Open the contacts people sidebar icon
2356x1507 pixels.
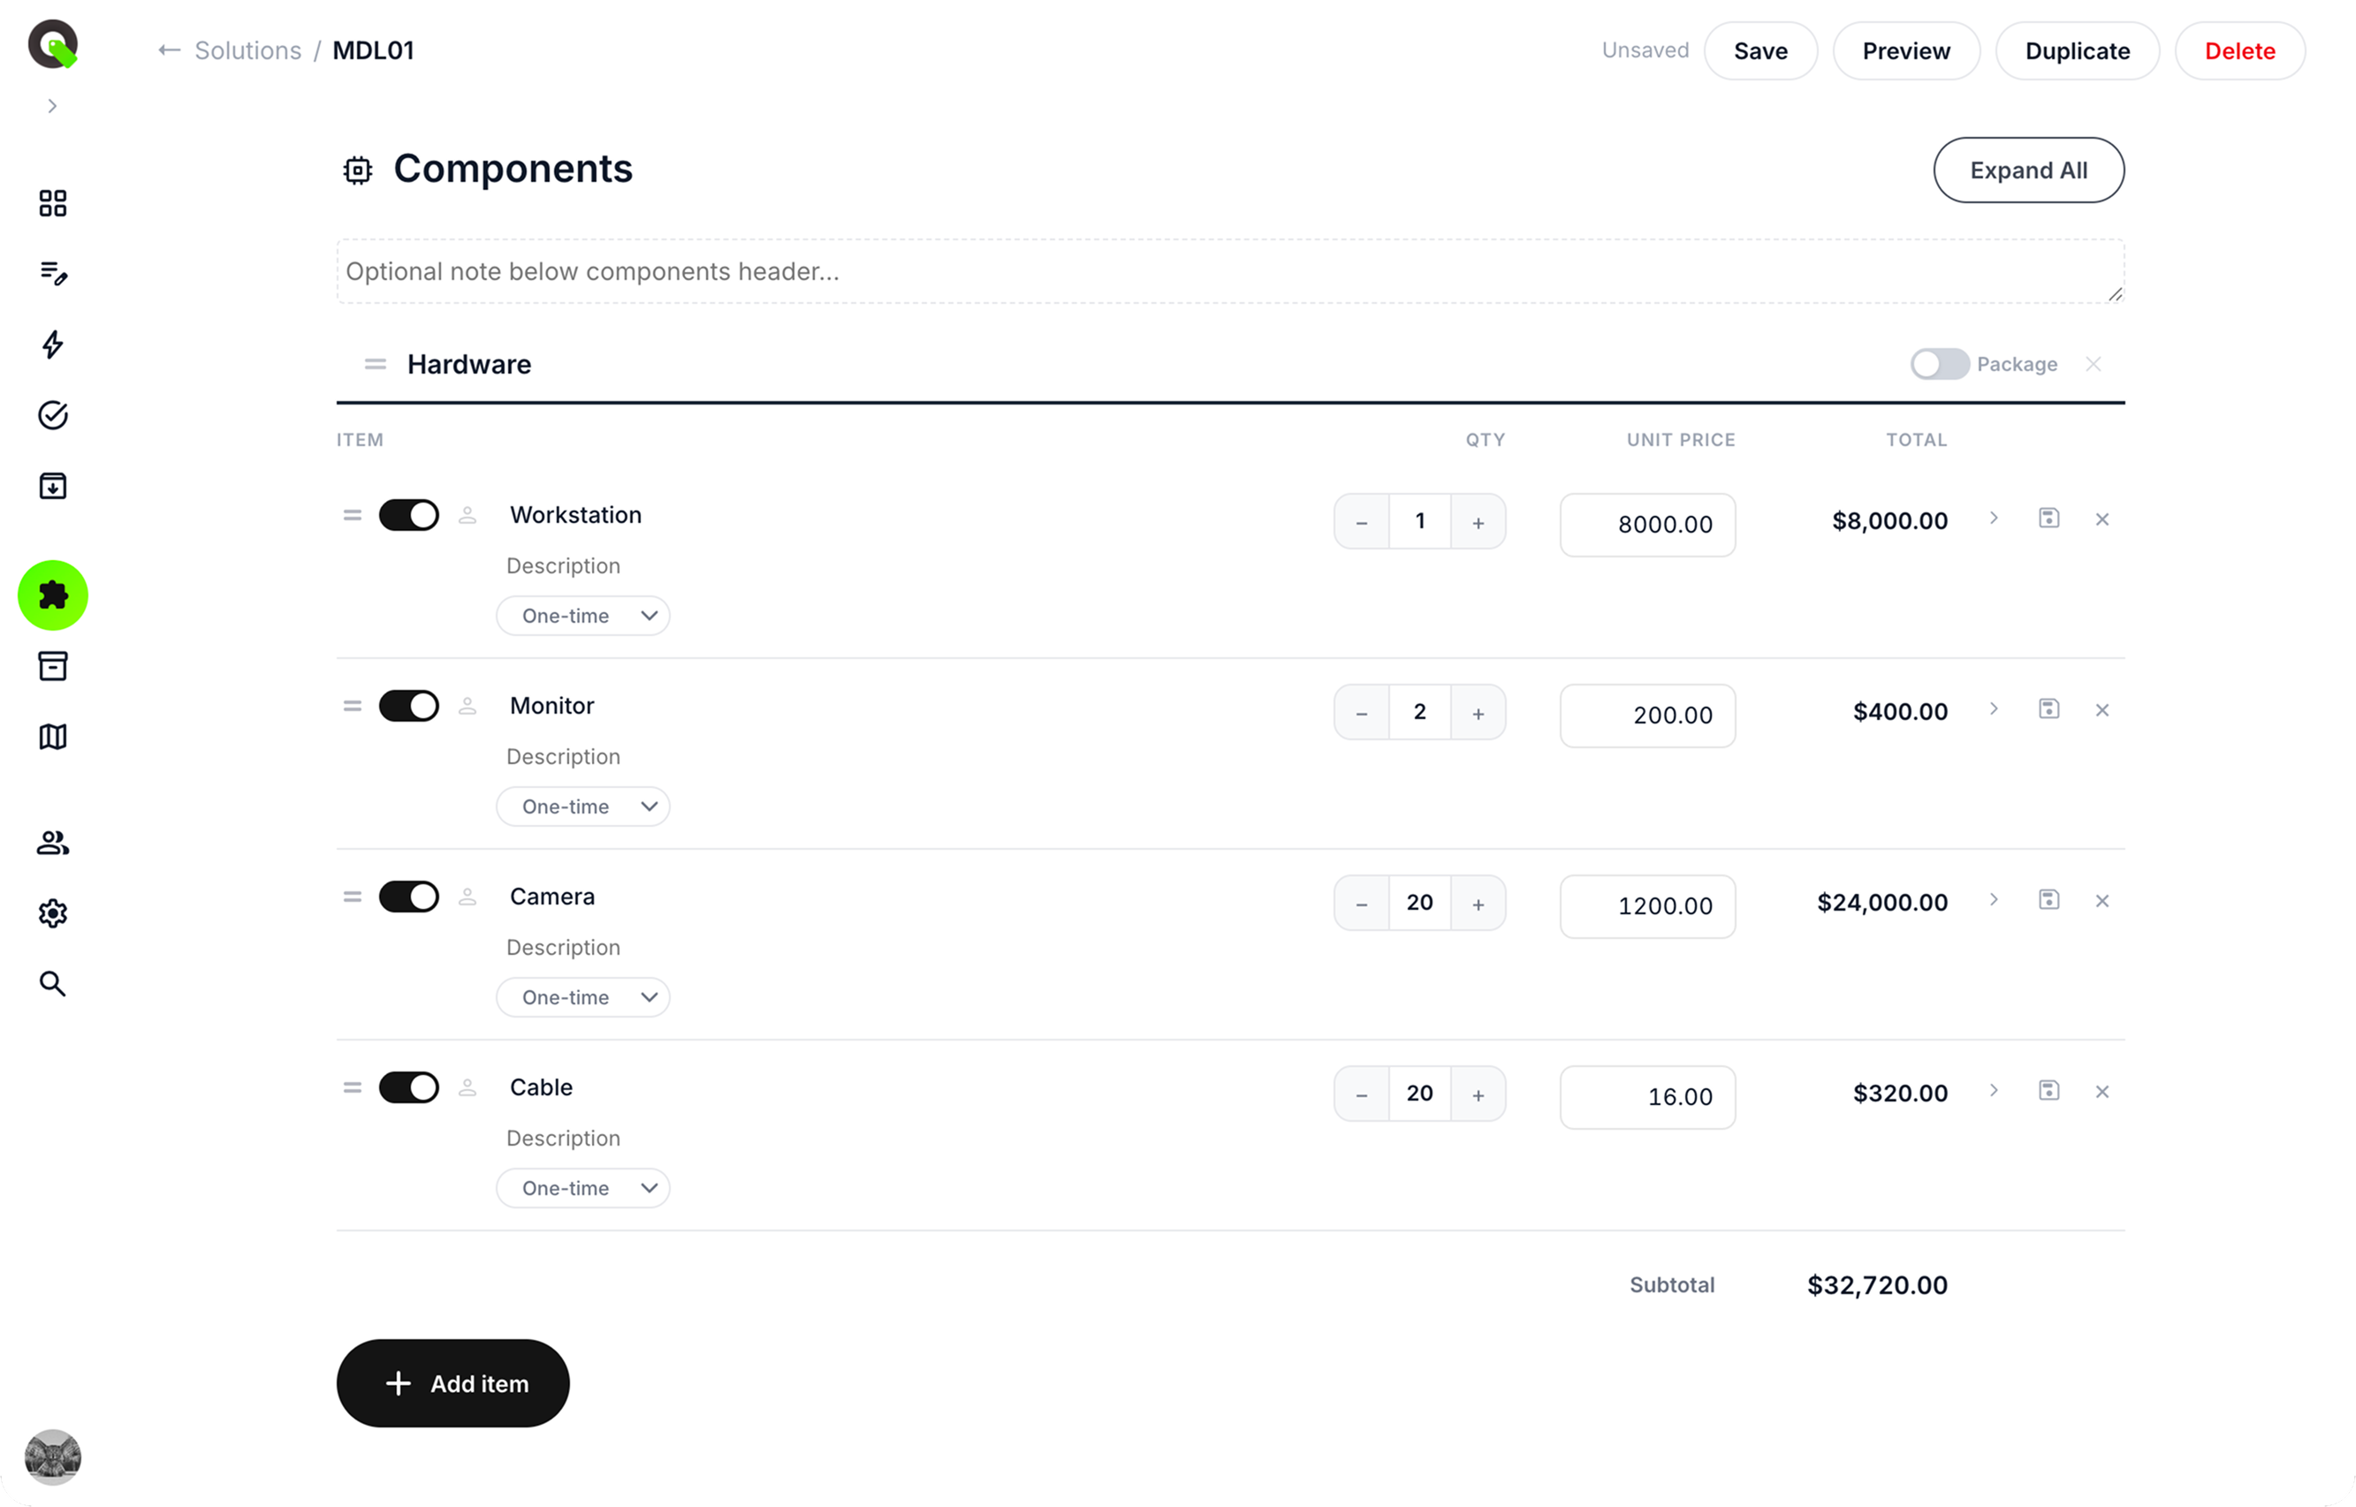pyautogui.click(x=51, y=843)
